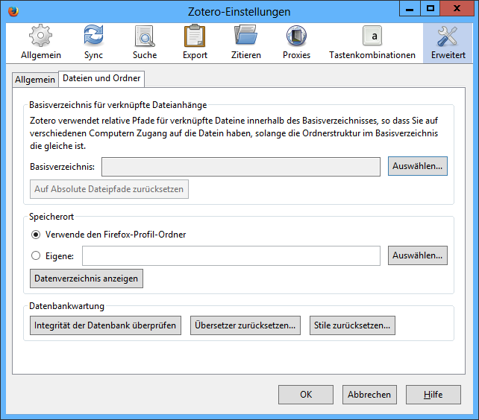
Task: Select the Erweitert tools pane
Action: [448, 43]
